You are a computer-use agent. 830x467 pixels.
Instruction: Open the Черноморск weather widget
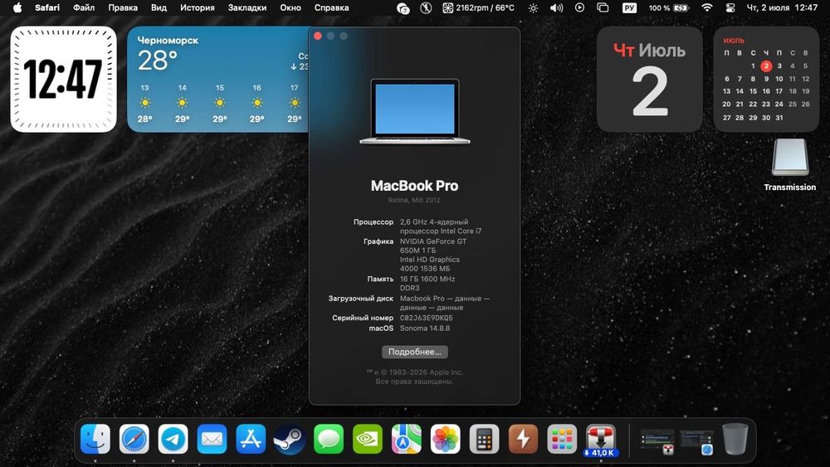click(x=218, y=80)
